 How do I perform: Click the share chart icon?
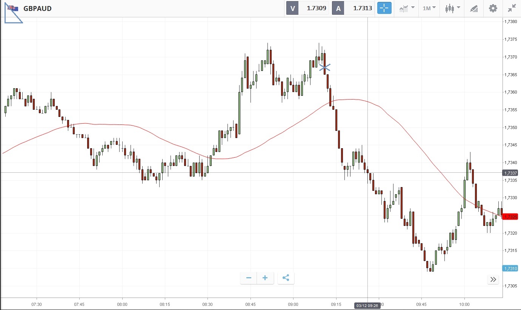click(x=286, y=278)
